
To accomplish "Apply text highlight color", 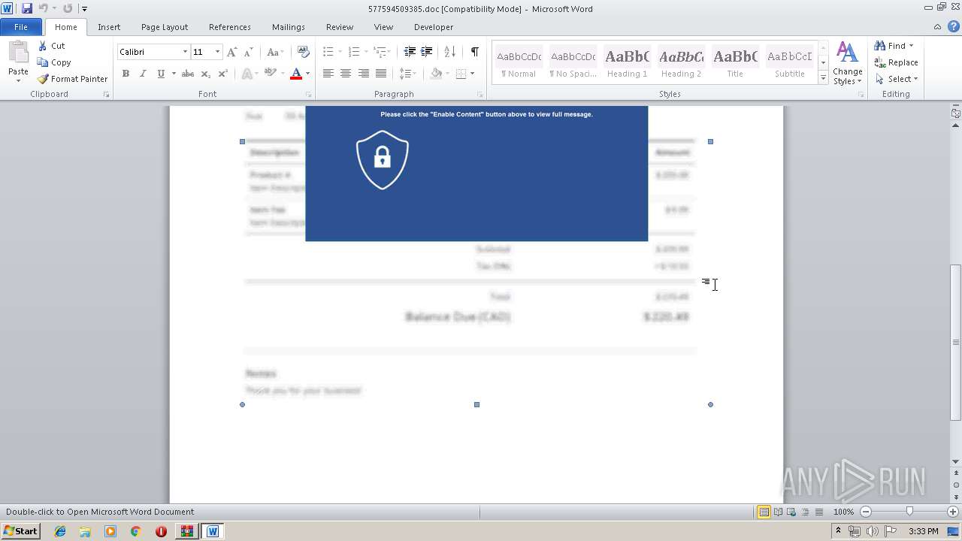I will pos(270,74).
